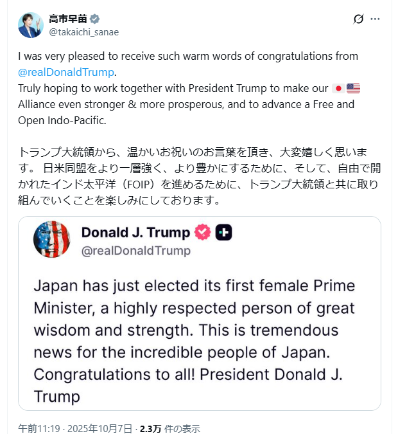Click the black plus badge next to Trump's name
The height and width of the screenshot is (434, 398).
pyautogui.click(x=223, y=233)
